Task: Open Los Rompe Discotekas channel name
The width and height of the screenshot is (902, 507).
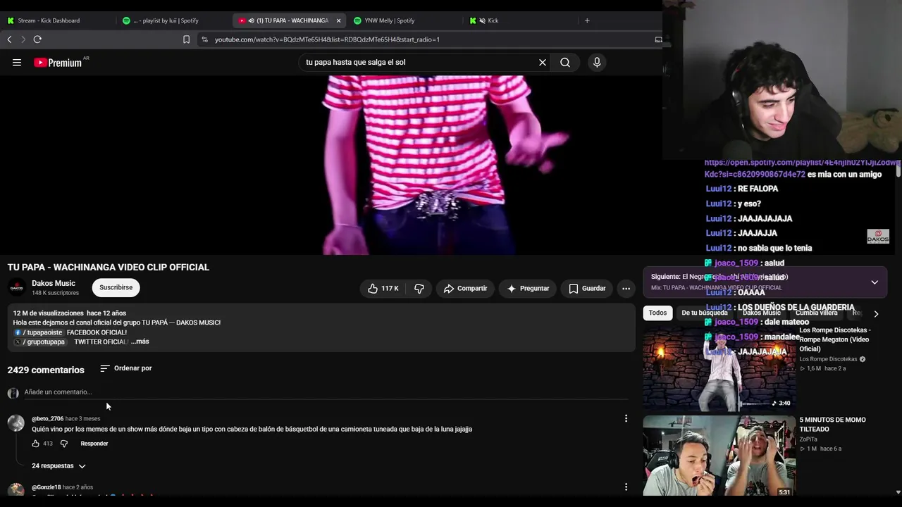Action: pos(828,359)
